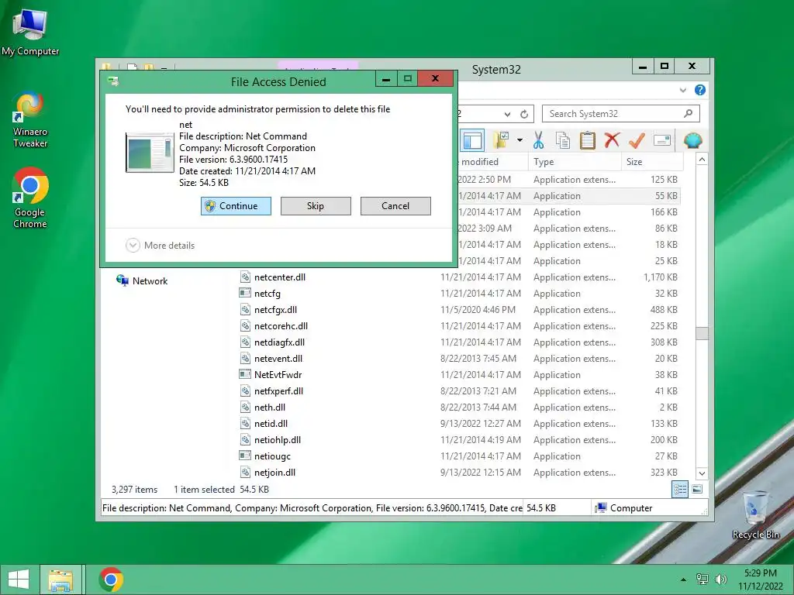Screen dimensions: 794x595
Task: Open the Google Chrome desktop shortcut
Action: click(30, 198)
